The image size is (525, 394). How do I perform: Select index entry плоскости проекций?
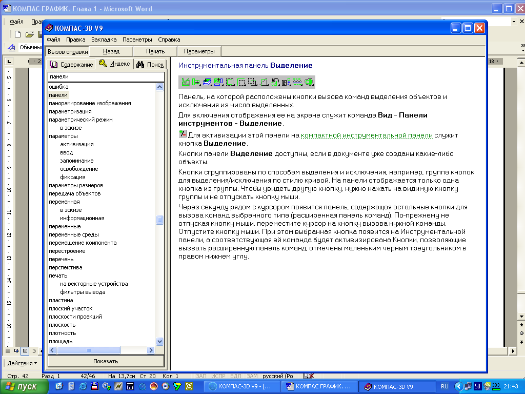pos(75,317)
